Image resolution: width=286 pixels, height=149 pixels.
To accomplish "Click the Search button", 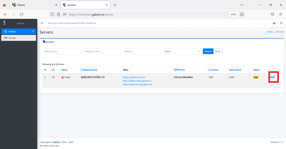I will pyautogui.click(x=208, y=51).
